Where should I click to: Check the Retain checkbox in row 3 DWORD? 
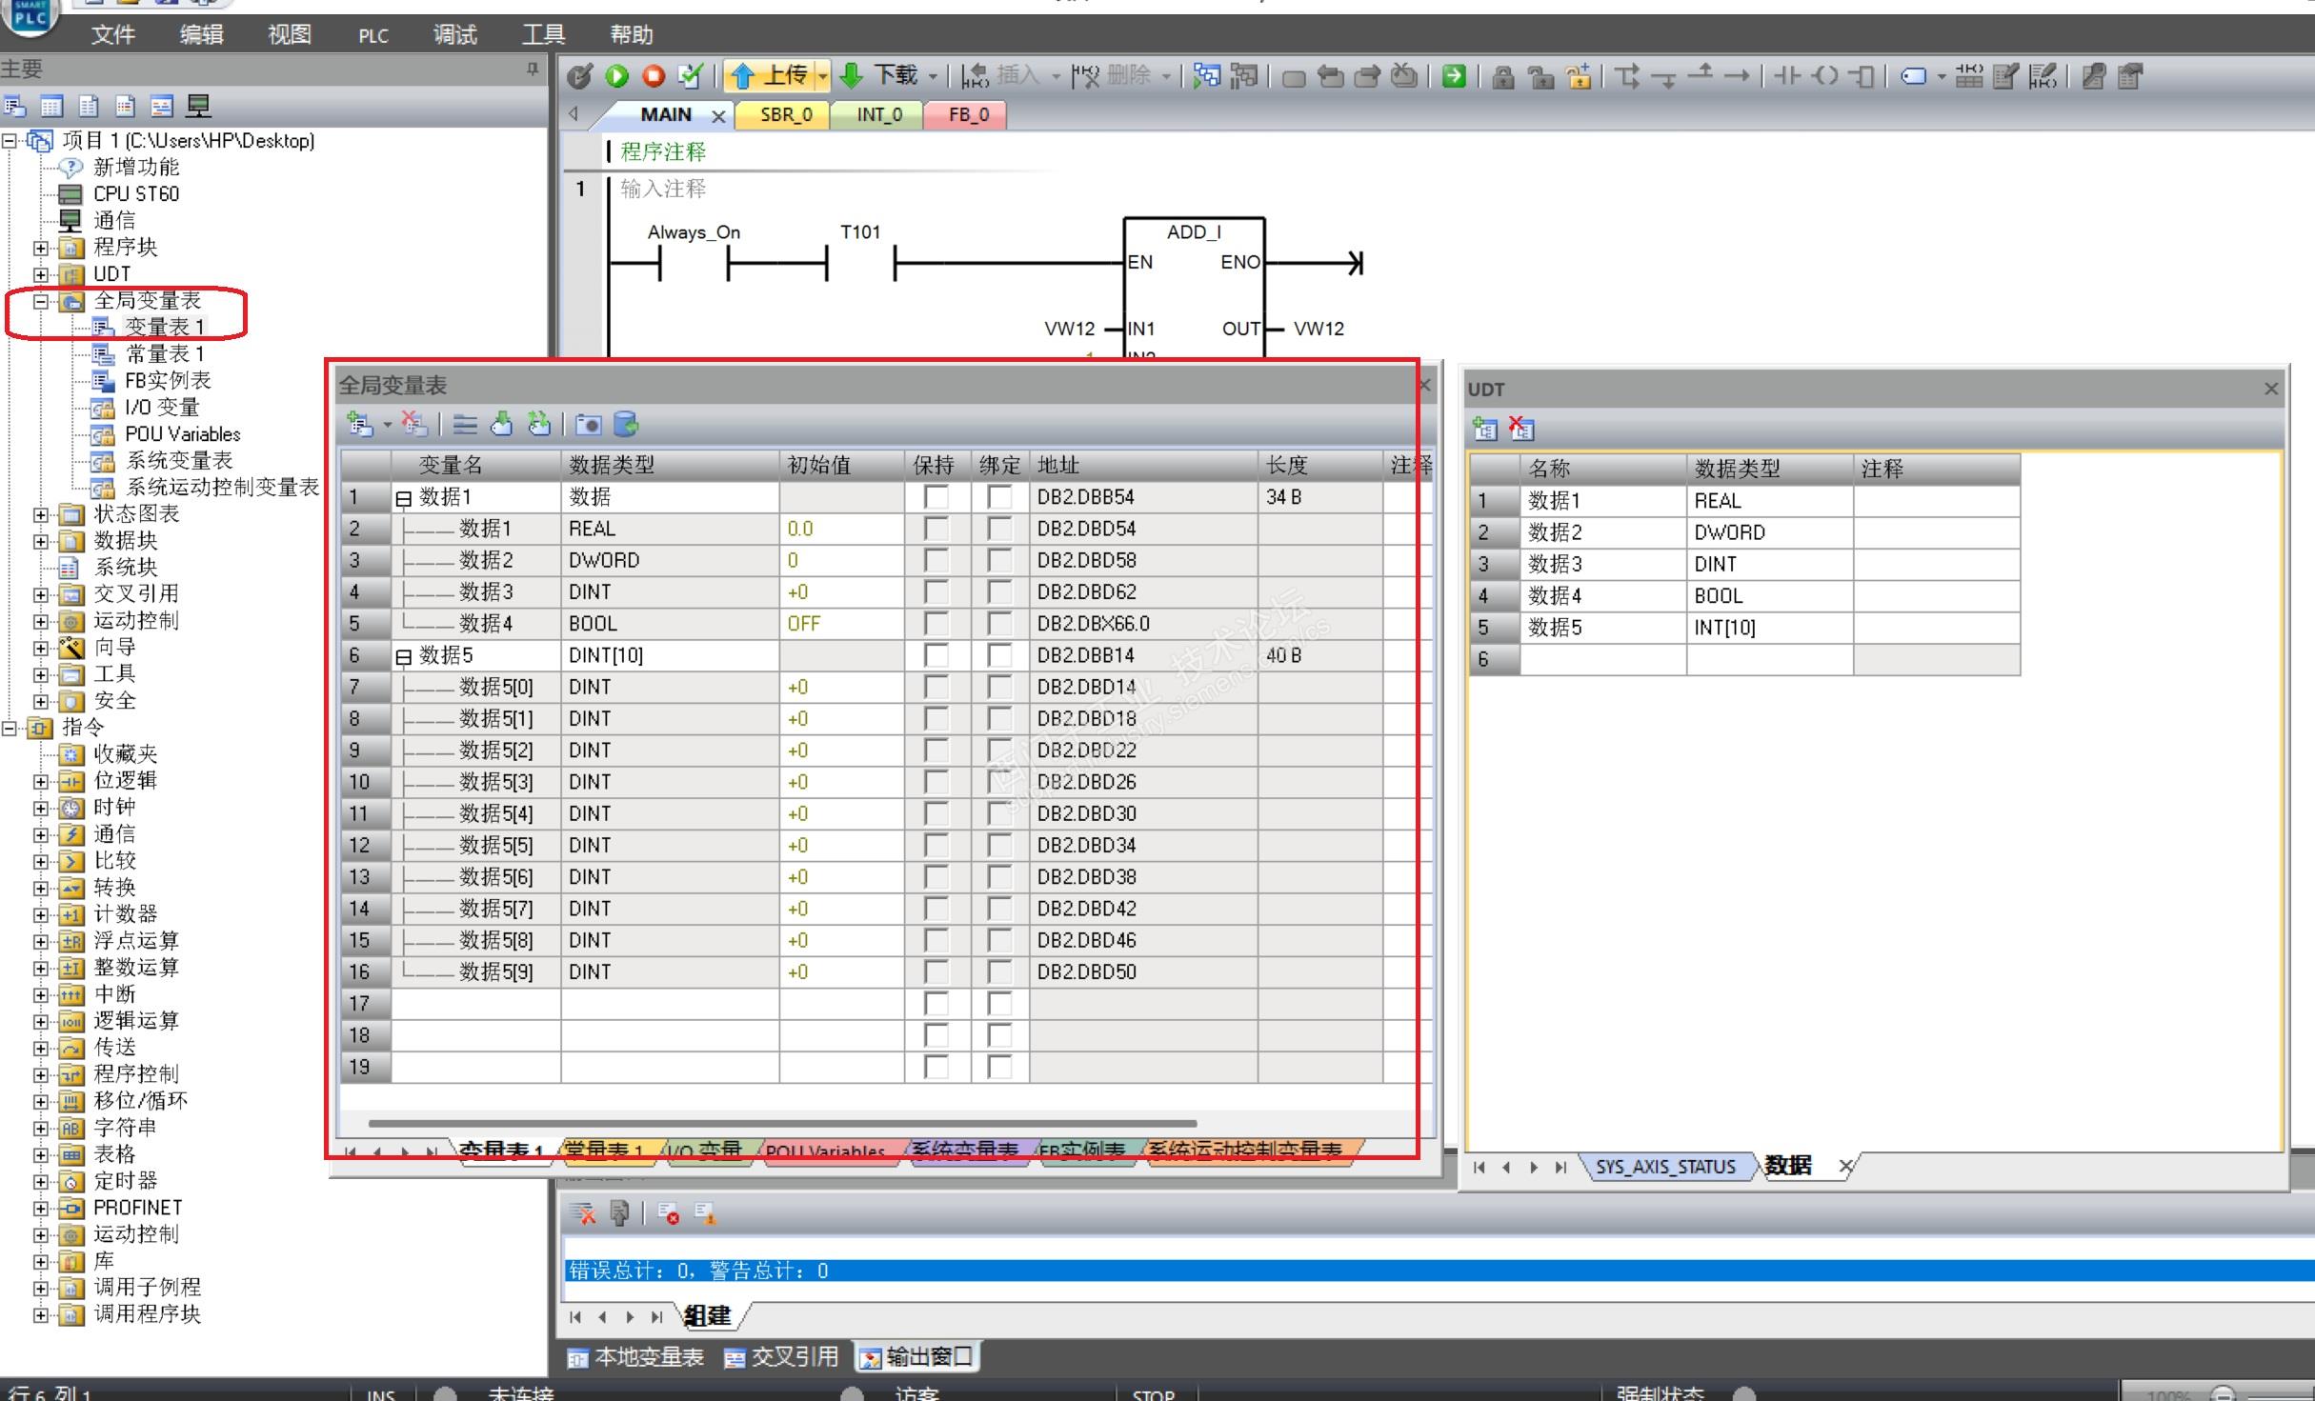click(936, 560)
